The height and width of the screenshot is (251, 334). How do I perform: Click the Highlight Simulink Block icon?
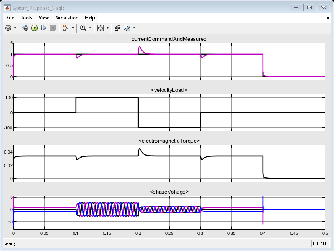click(65, 28)
